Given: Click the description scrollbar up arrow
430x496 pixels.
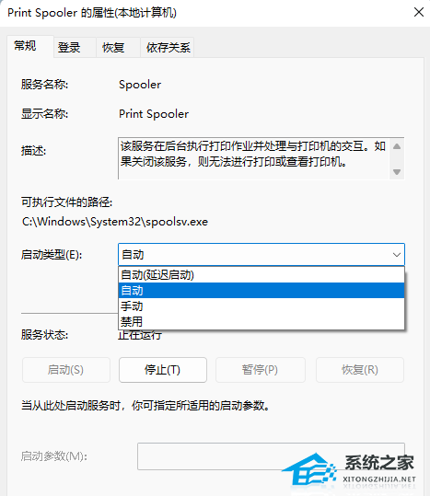Looking at the screenshot, I should 397,146.
